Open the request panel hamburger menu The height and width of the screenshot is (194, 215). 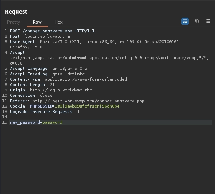pos(208,21)
